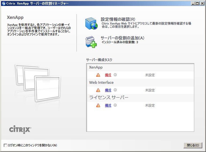
Task: Select サーバーの役割の追加(A) heading
Action: click(x=122, y=38)
